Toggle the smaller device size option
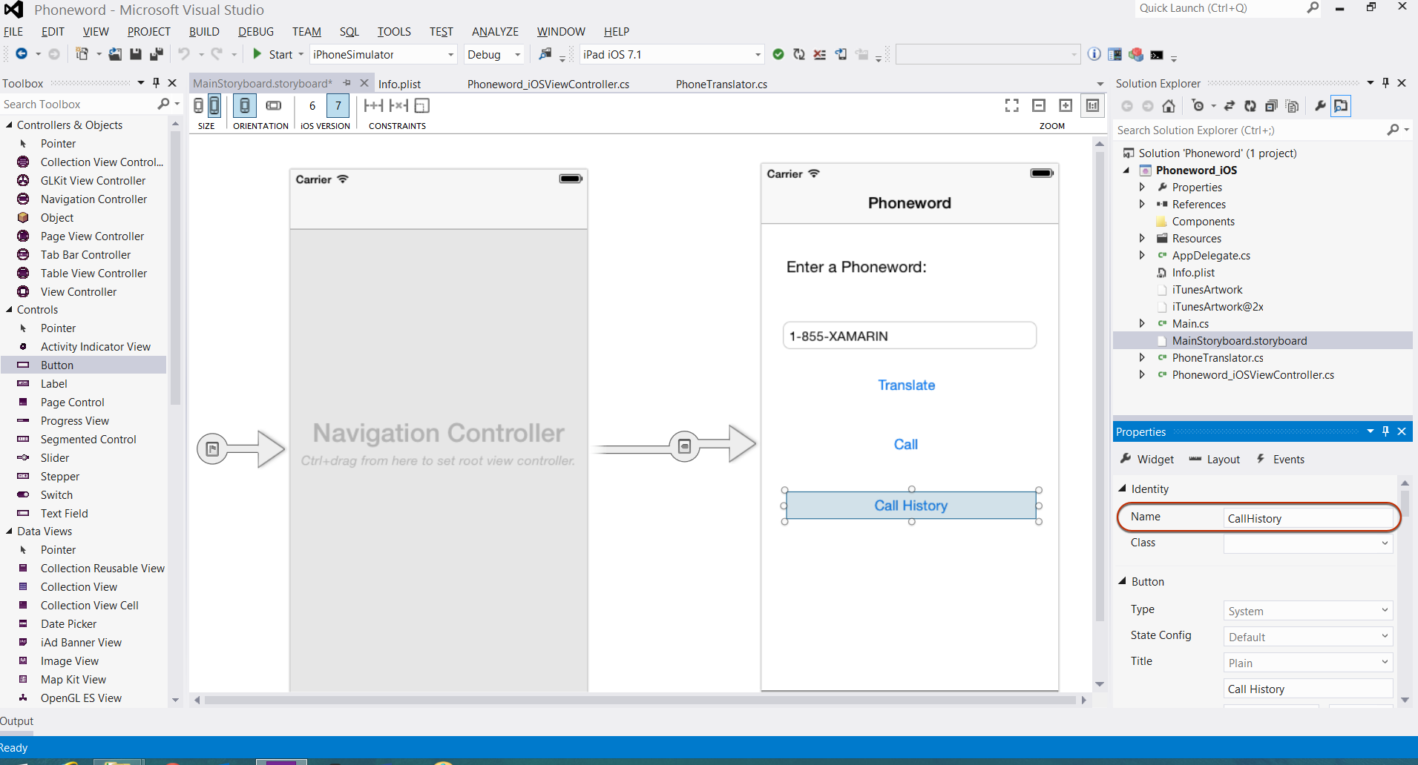The height and width of the screenshot is (765, 1418). coord(198,106)
